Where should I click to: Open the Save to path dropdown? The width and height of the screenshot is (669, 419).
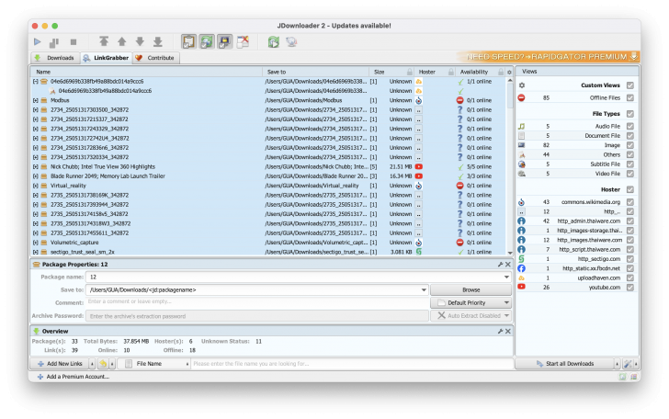coord(424,290)
